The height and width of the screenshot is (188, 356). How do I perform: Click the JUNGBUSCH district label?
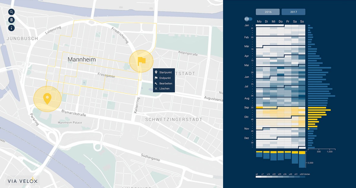coord(22,39)
